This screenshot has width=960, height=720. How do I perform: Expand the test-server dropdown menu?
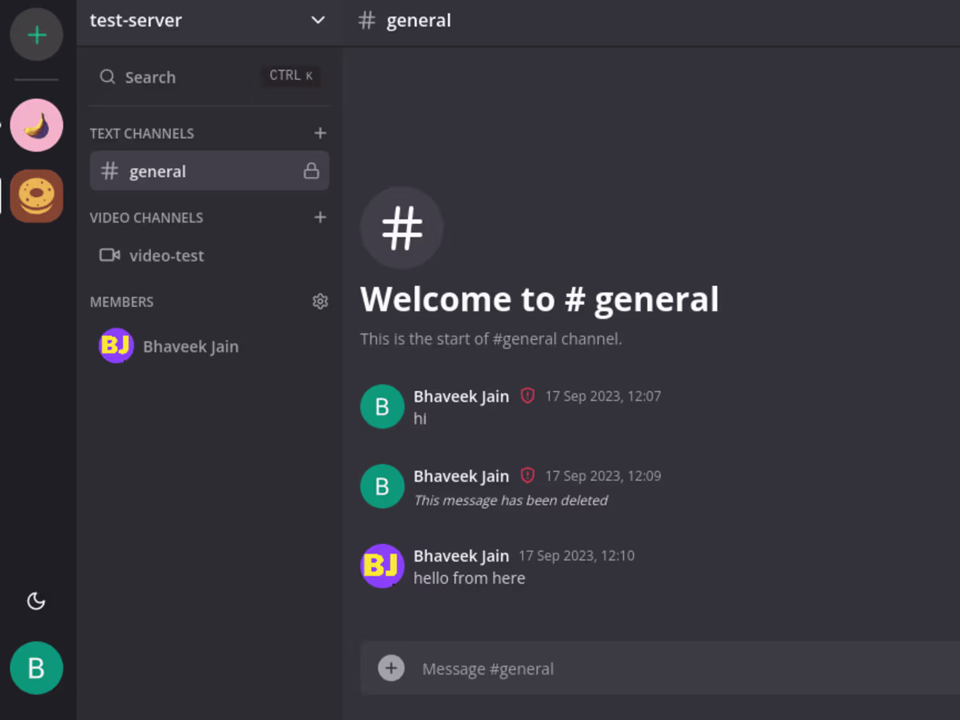pos(317,20)
